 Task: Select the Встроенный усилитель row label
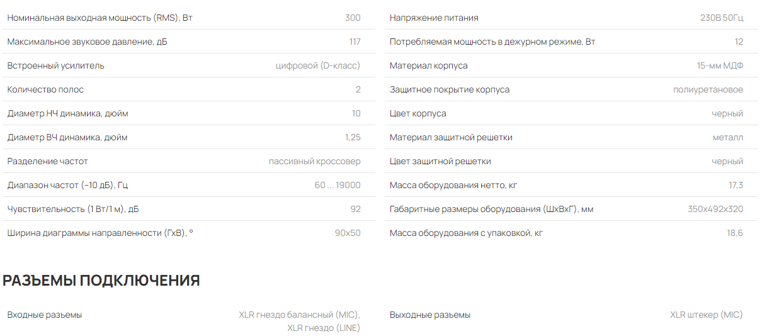point(56,65)
